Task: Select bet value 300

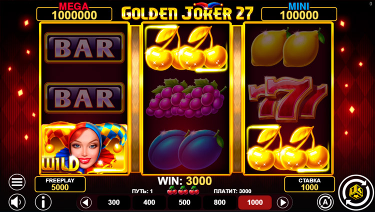Action: (x=114, y=203)
